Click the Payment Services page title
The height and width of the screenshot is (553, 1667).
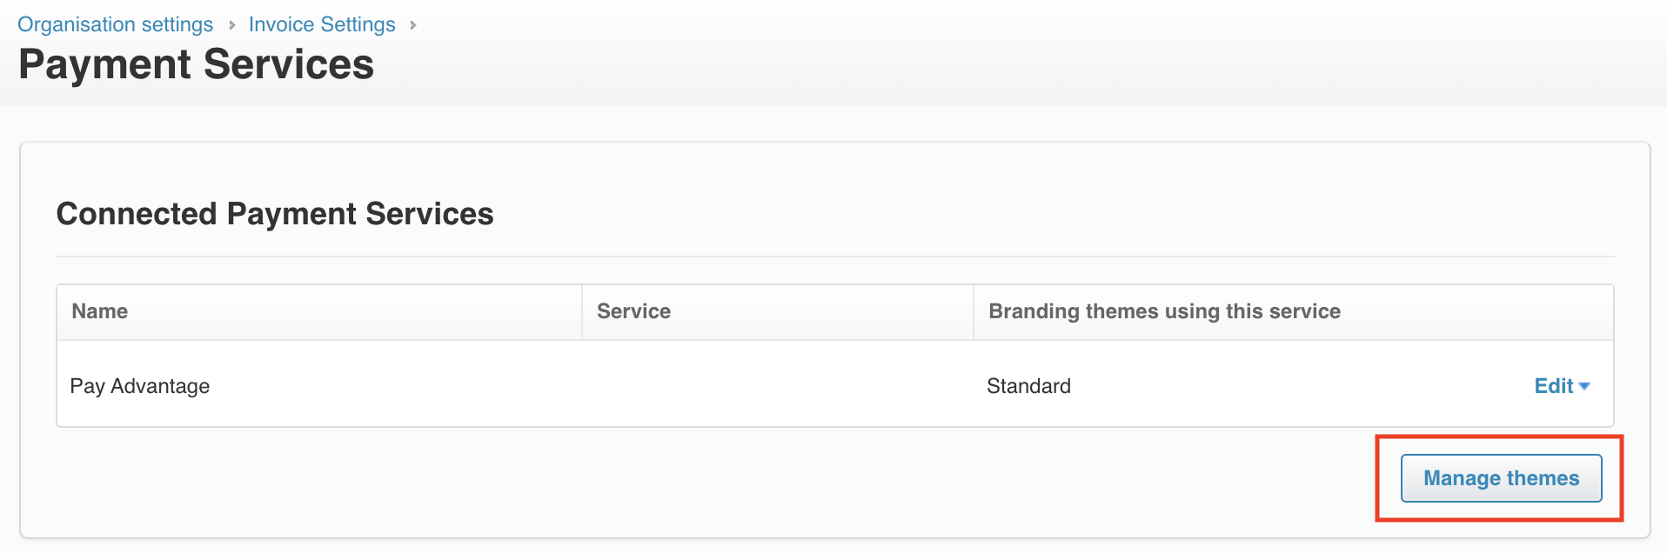coord(197,64)
